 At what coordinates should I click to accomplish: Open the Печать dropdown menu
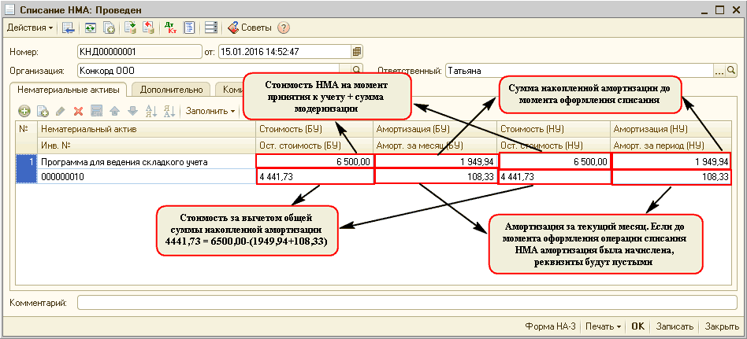[x=604, y=326]
